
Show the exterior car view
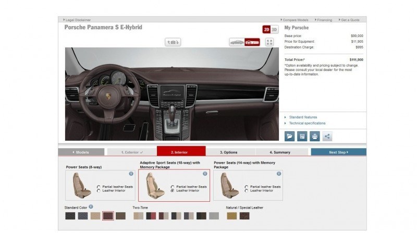click(x=237, y=42)
